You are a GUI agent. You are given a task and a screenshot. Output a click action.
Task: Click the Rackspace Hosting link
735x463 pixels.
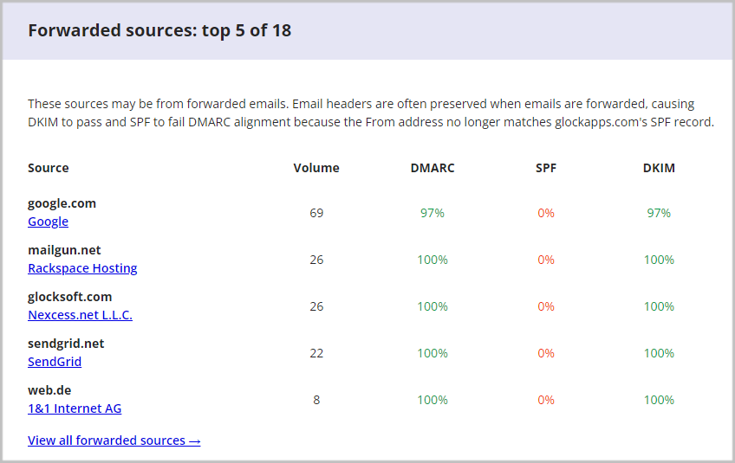(x=82, y=268)
